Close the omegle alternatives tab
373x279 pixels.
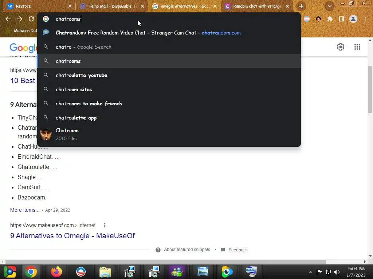point(215,6)
